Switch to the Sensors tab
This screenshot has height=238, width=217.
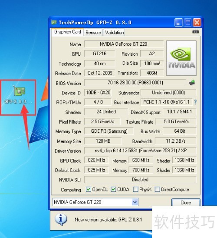tap(93, 32)
